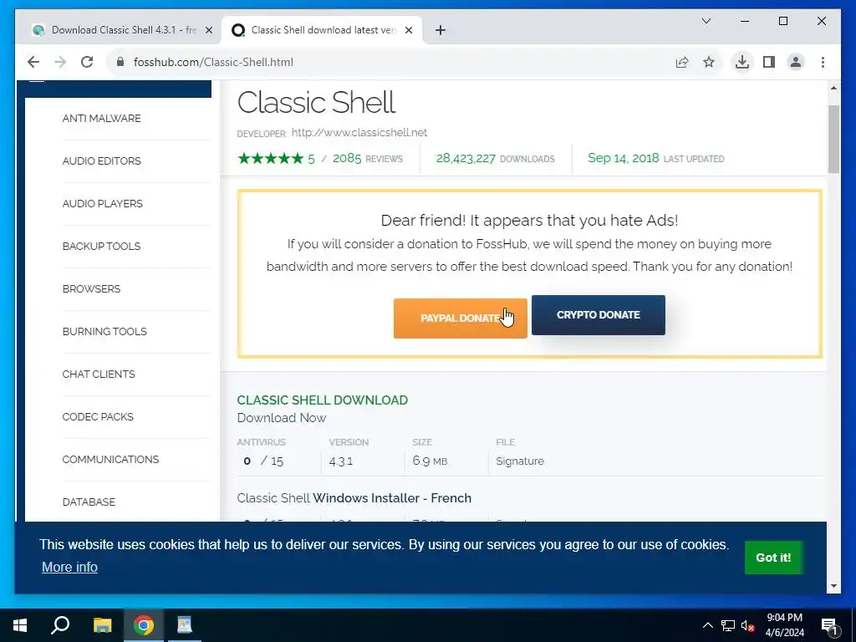Viewport: 856px width, 642px height.
Task: Click Chrome icon in taskbar
Action: click(144, 625)
